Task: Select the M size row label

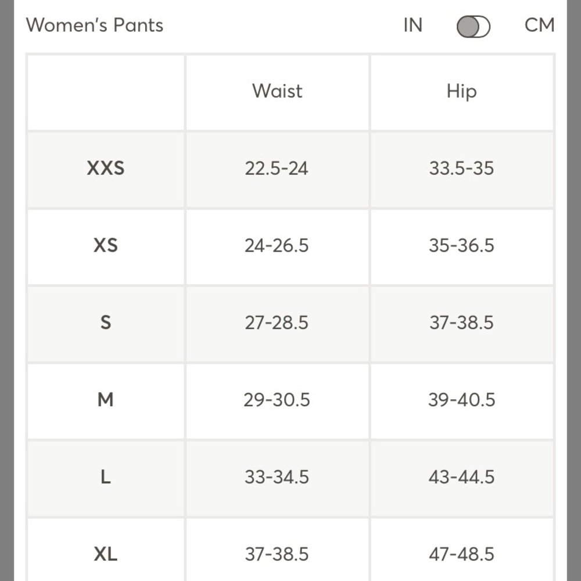Action: click(106, 400)
